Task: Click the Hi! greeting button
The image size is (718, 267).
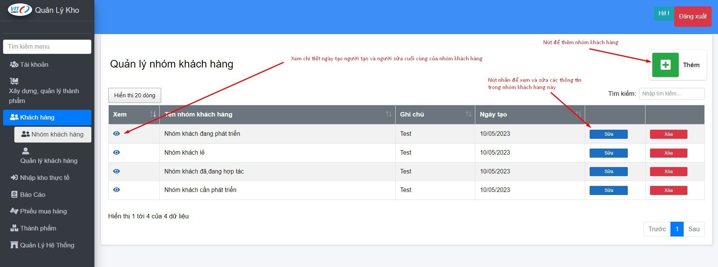Action: (x=664, y=14)
